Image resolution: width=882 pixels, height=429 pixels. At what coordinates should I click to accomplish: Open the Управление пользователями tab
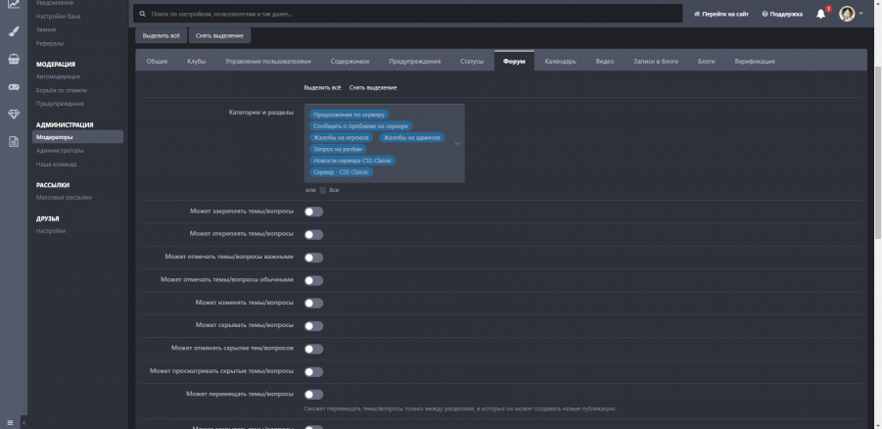[x=268, y=62]
